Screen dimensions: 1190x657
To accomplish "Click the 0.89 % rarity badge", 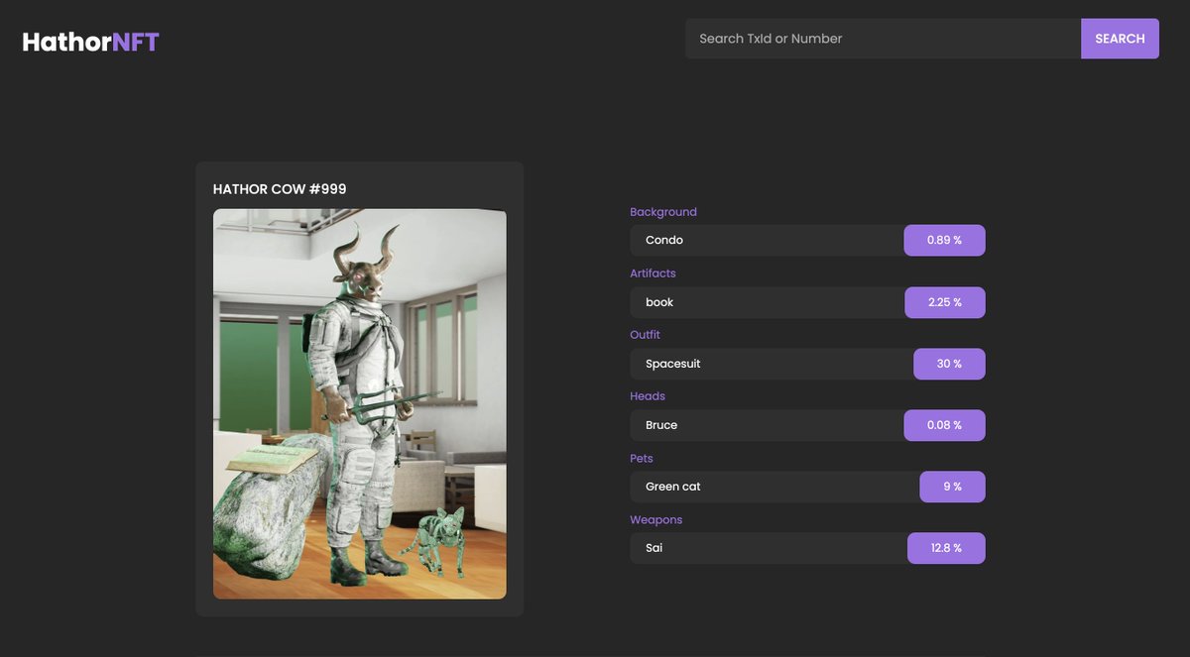I will (x=944, y=241).
